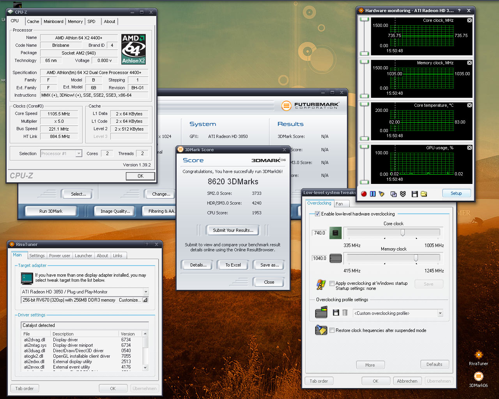The width and height of the screenshot is (499, 399).
Task: Open the Processor #1 selection dropdown in CPU-Z
Action: point(79,154)
